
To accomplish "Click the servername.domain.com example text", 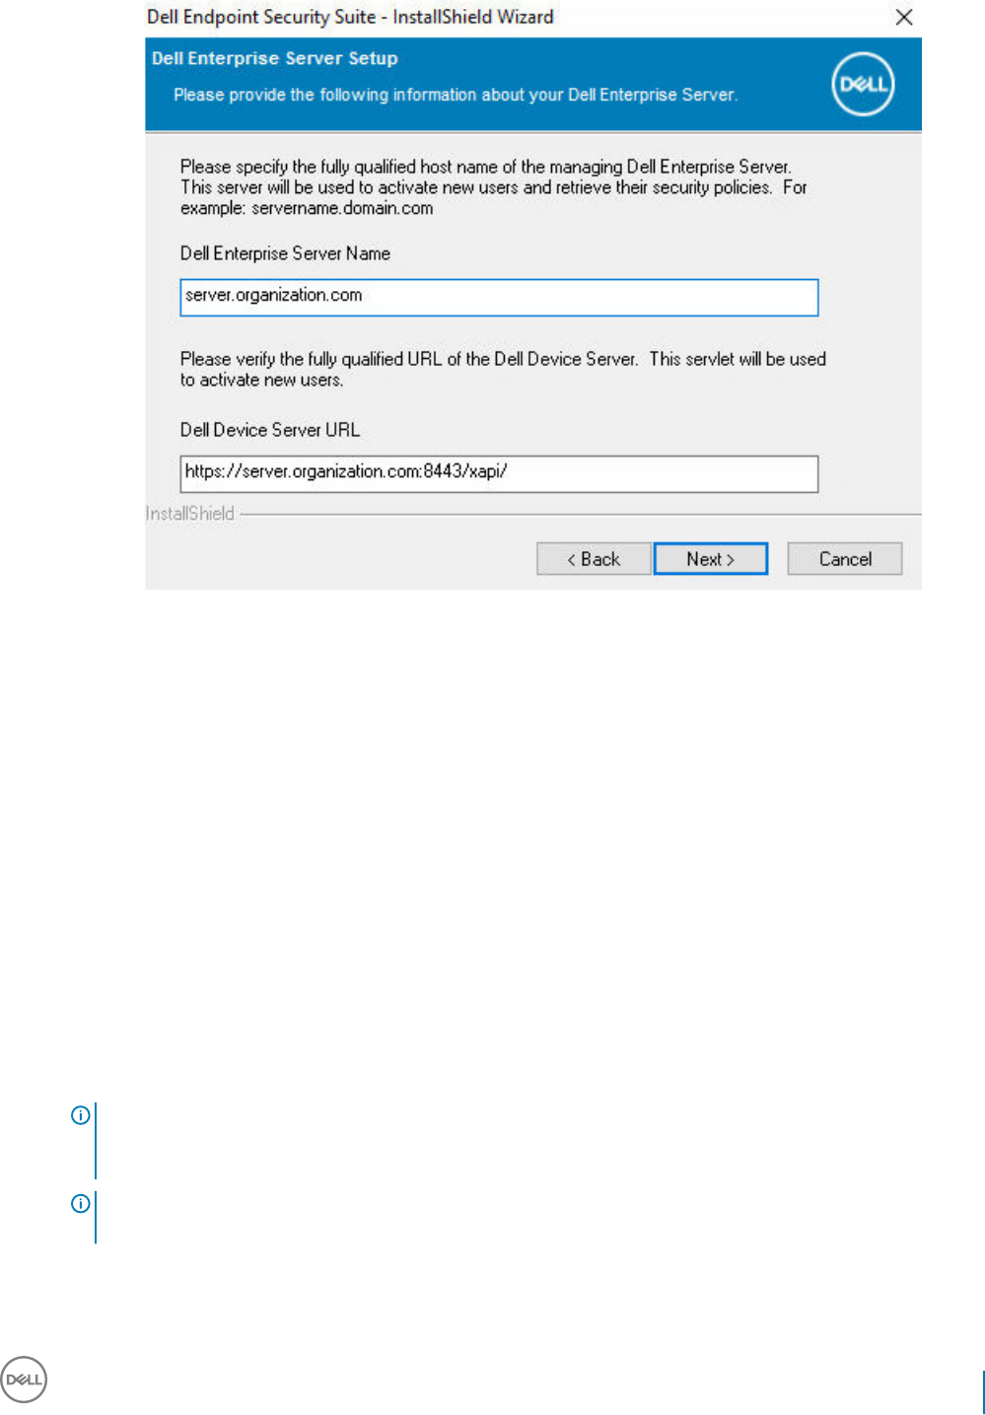I will 342,208.
